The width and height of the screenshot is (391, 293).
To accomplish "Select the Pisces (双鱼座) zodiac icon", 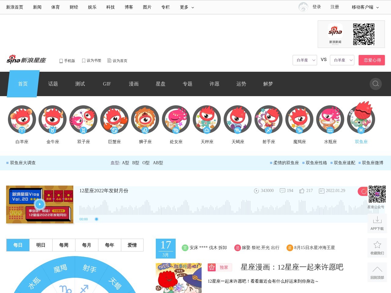I will [x=361, y=119].
